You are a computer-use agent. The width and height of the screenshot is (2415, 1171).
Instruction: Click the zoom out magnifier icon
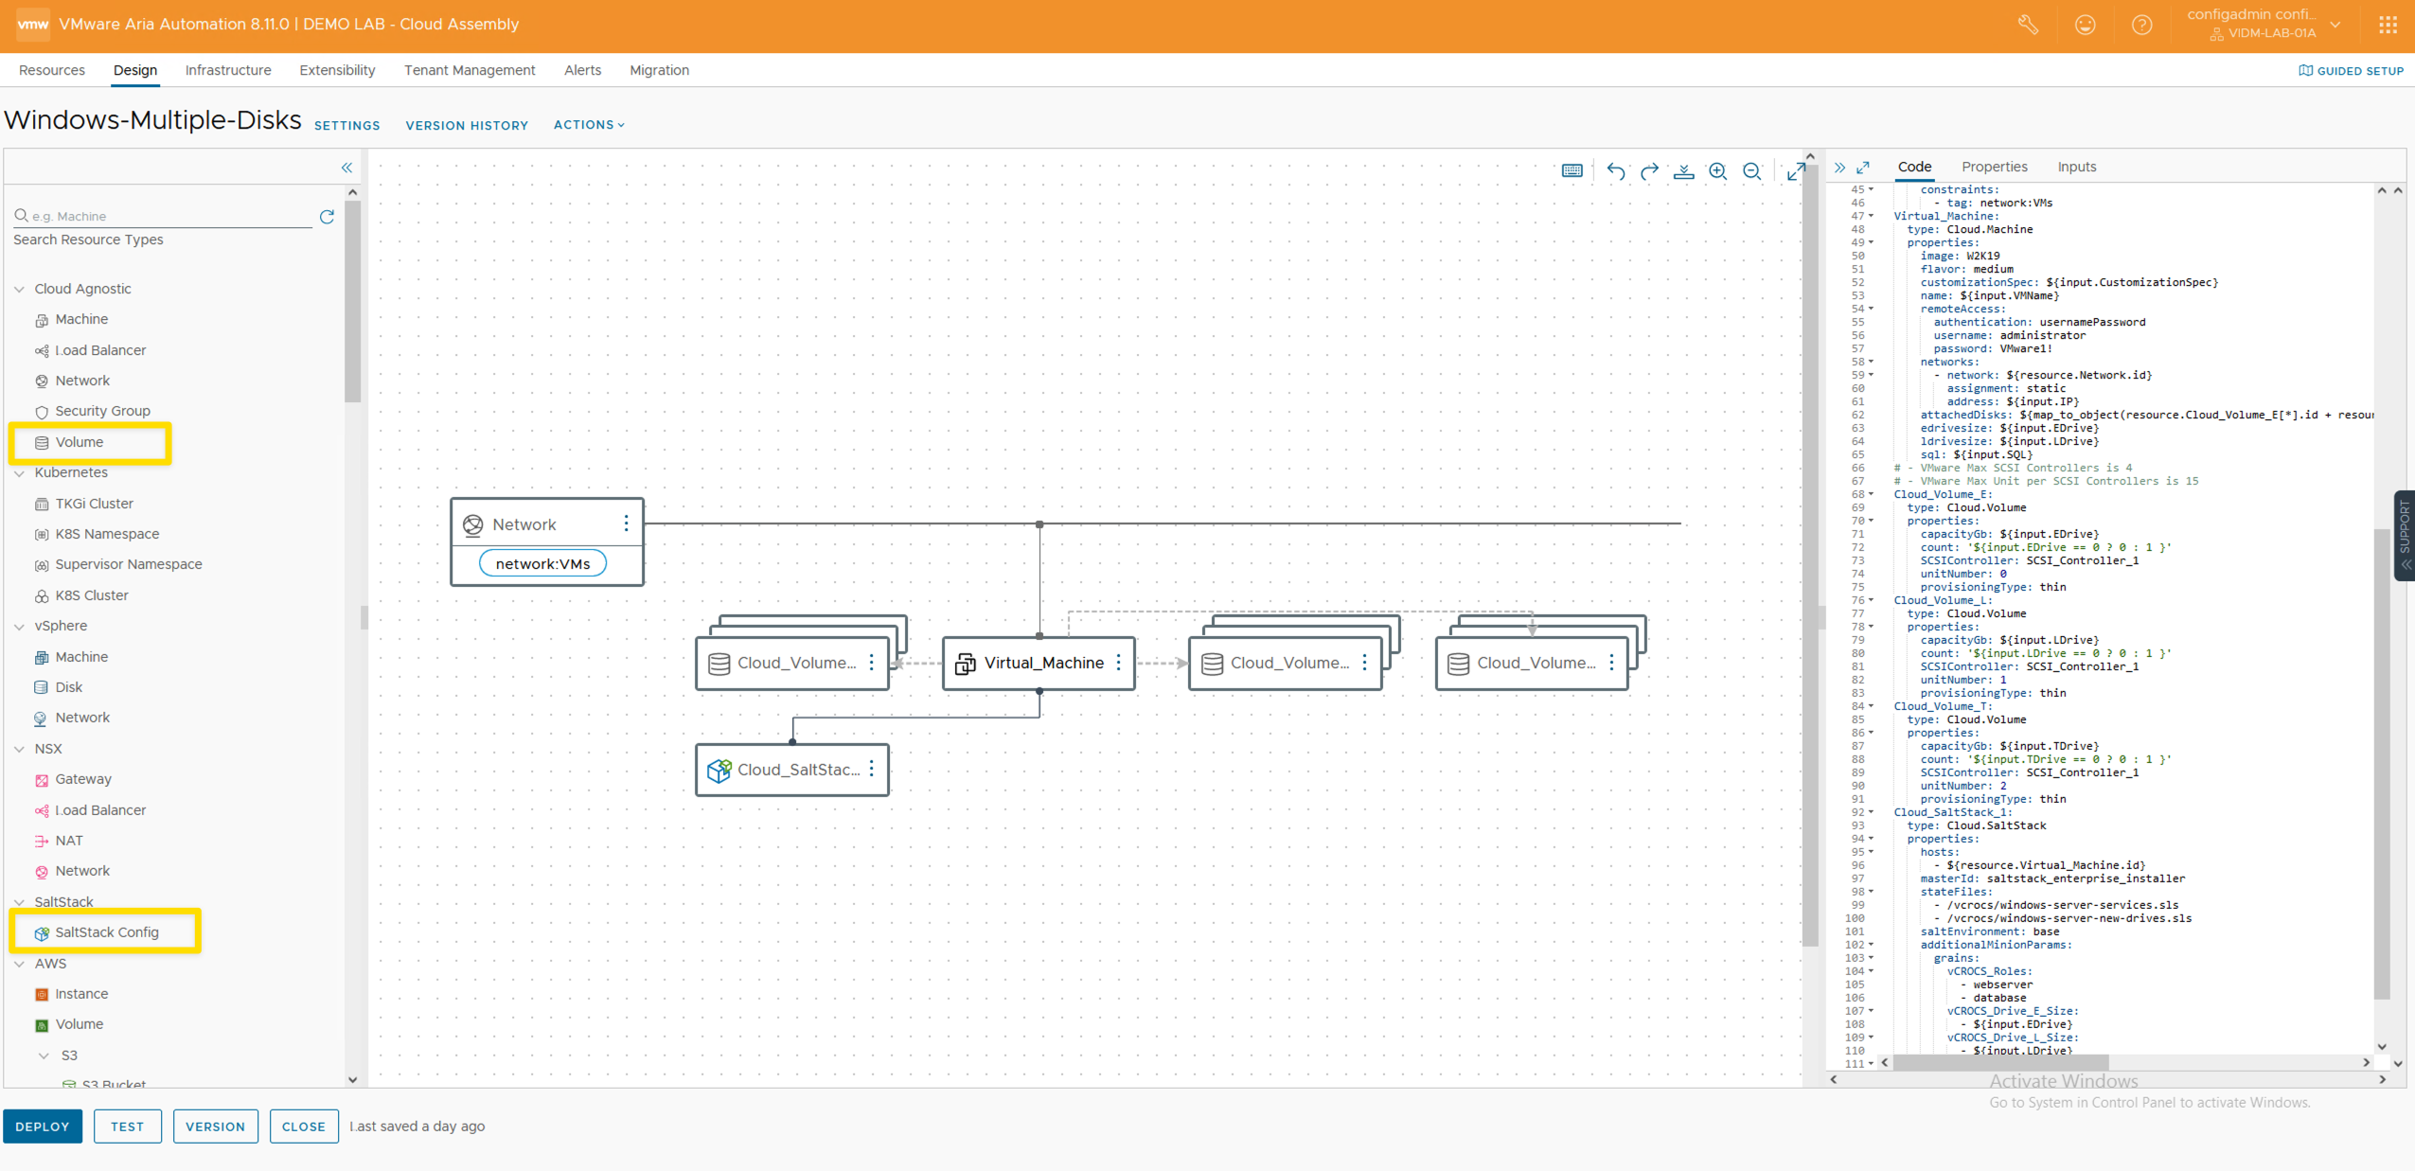coord(1751,171)
